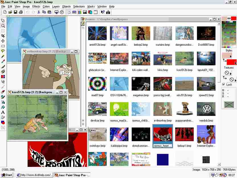Click the New file toolbar icon
This screenshot has height=178, width=237.
click(5, 12)
